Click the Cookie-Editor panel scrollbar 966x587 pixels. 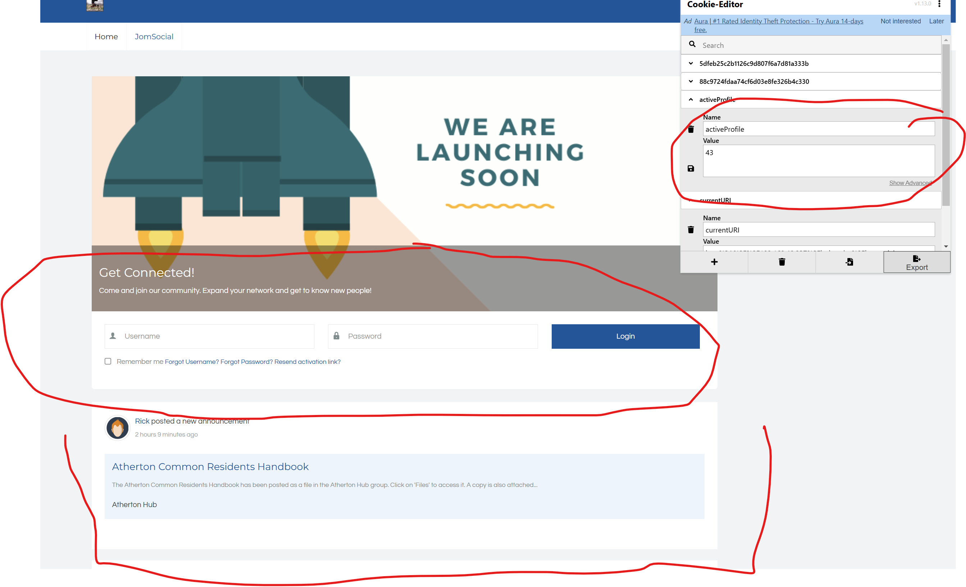[x=946, y=126]
